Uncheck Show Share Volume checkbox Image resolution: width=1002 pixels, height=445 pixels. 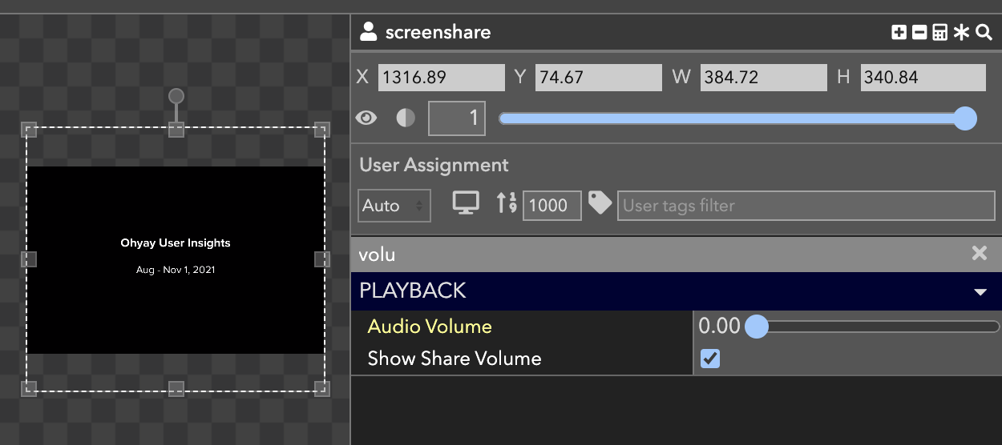(710, 359)
